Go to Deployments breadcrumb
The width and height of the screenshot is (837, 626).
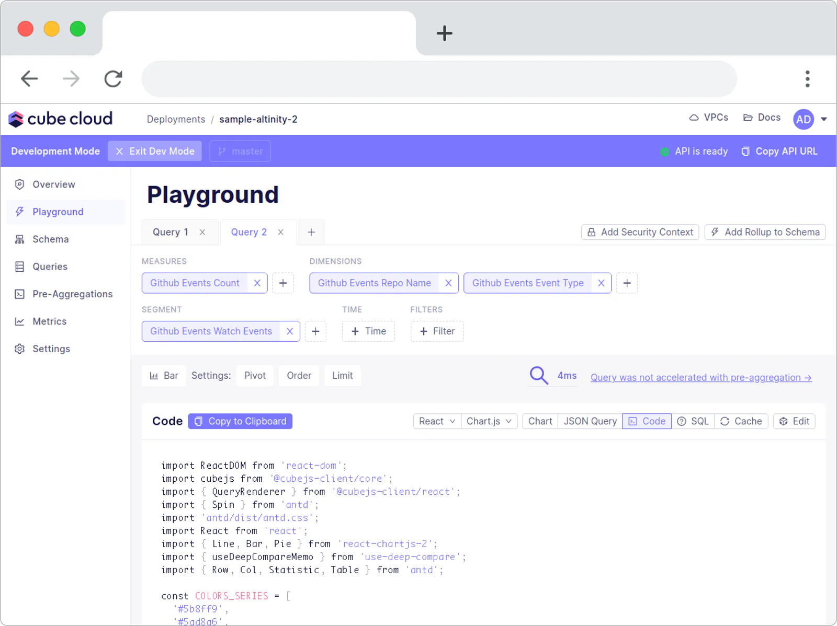[x=176, y=119]
